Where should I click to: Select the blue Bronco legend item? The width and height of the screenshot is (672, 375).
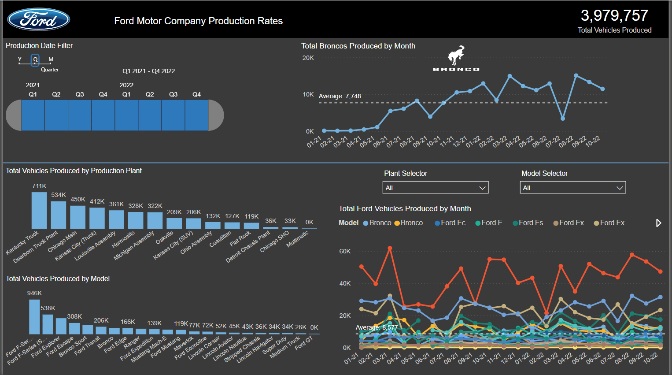[x=377, y=223]
